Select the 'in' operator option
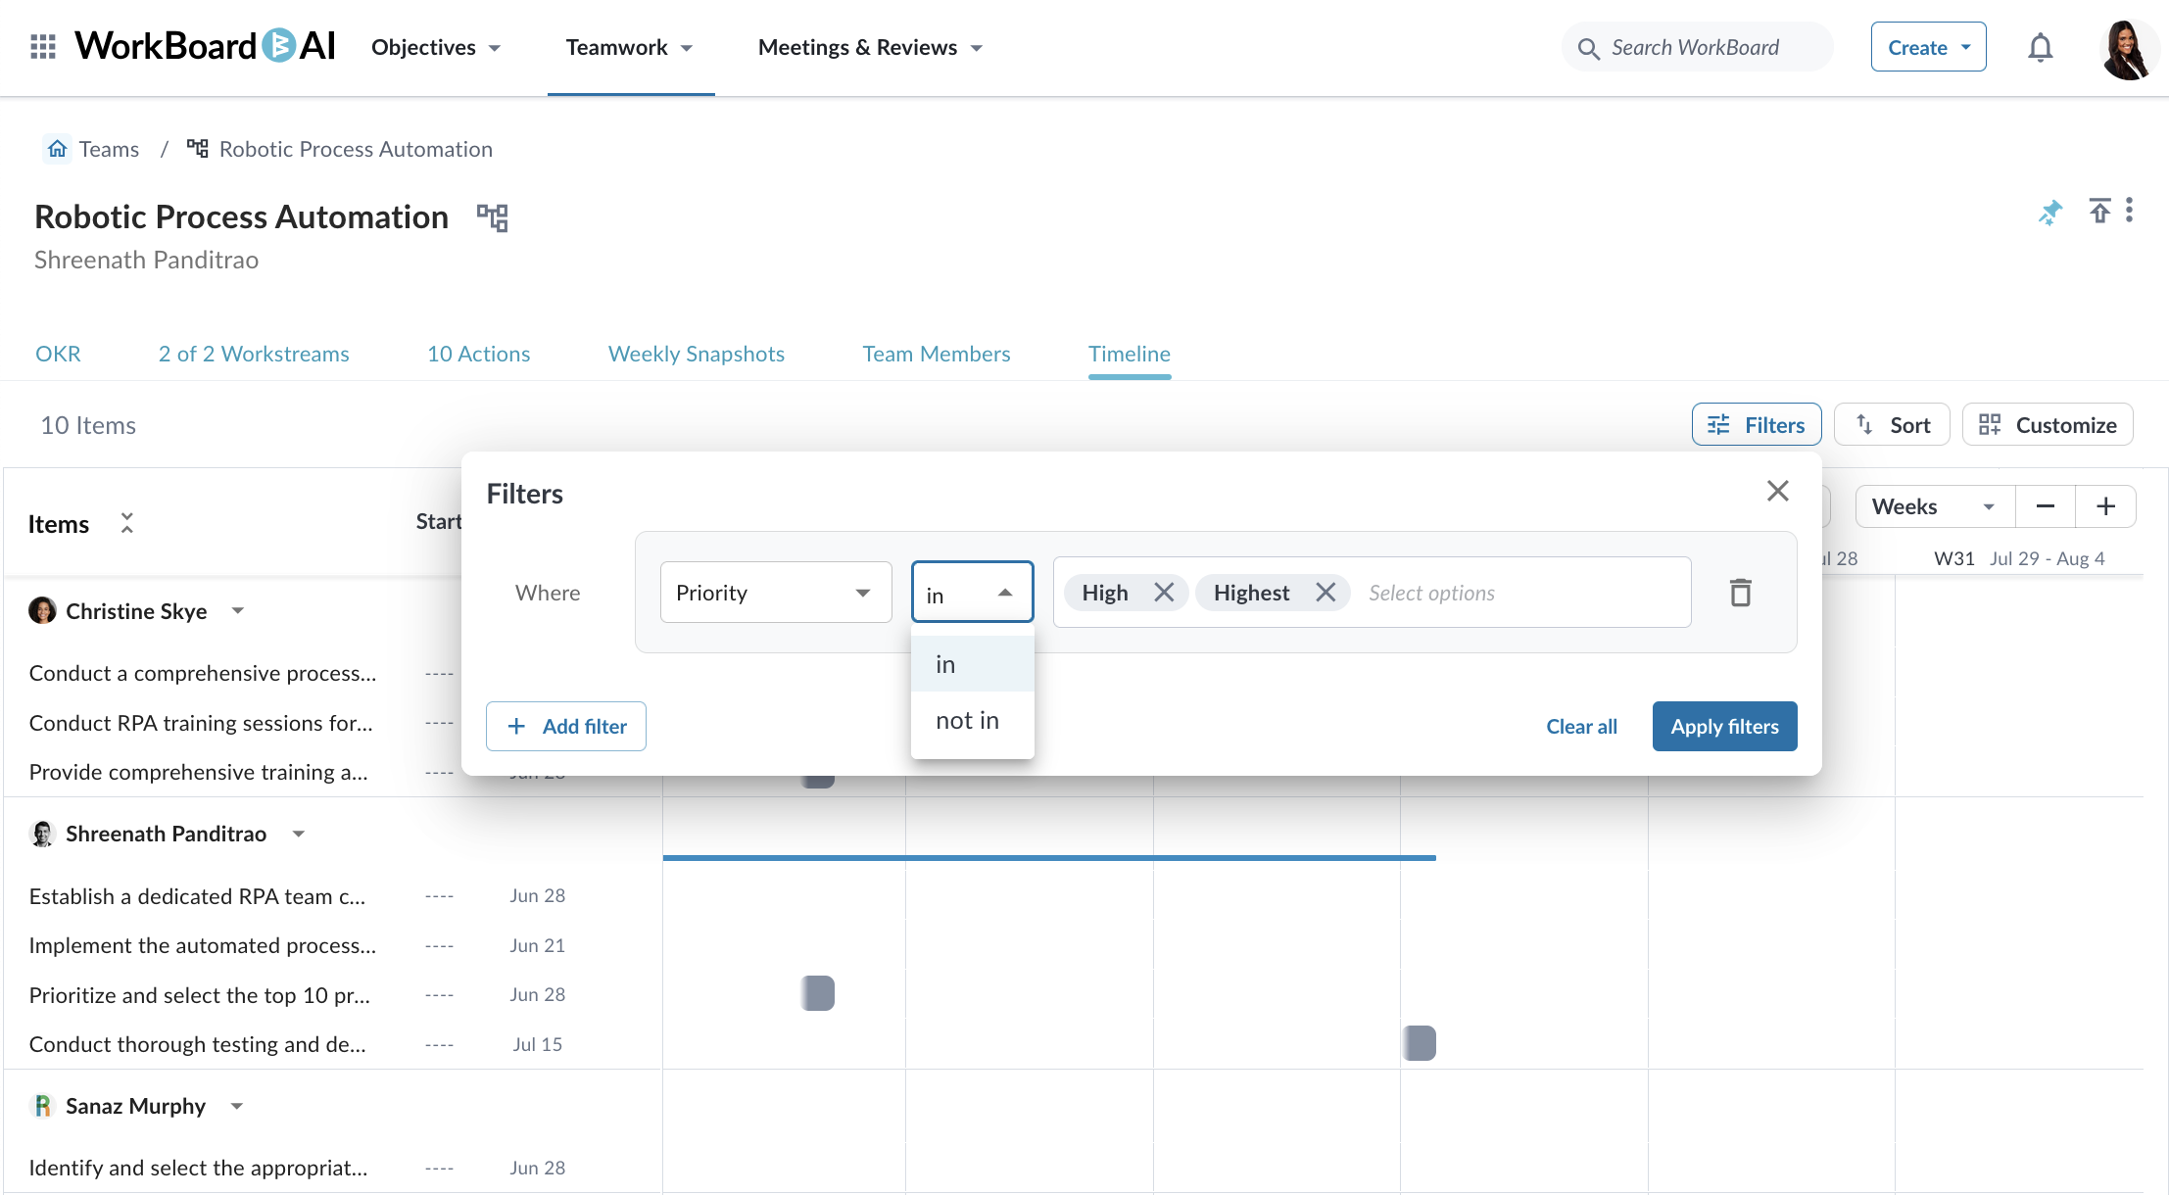 click(x=972, y=664)
